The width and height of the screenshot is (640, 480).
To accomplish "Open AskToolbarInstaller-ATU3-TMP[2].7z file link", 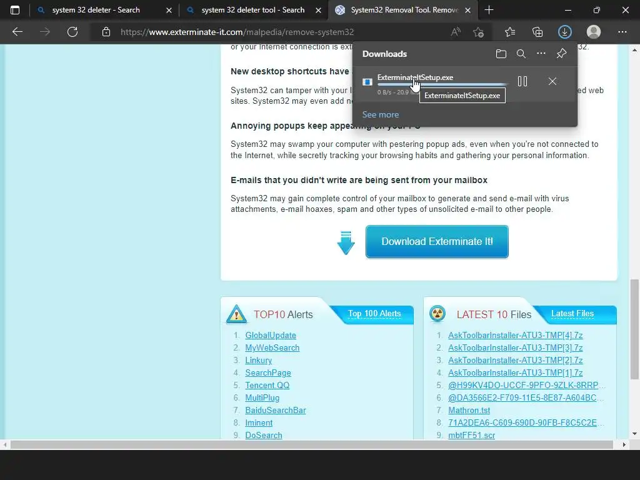I will click(x=516, y=361).
